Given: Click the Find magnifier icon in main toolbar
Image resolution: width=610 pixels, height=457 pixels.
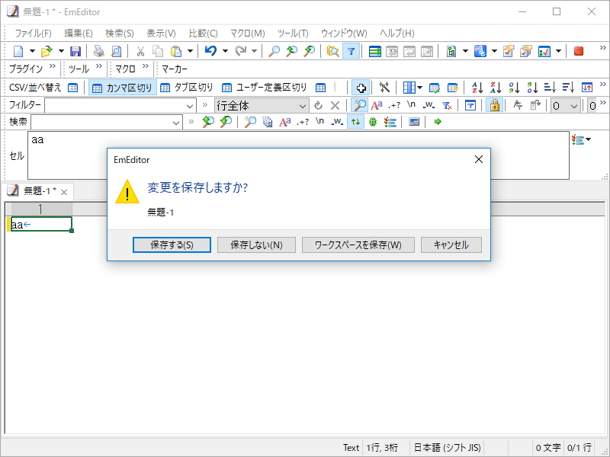Looking at the screenshot, I should point(274,51).
